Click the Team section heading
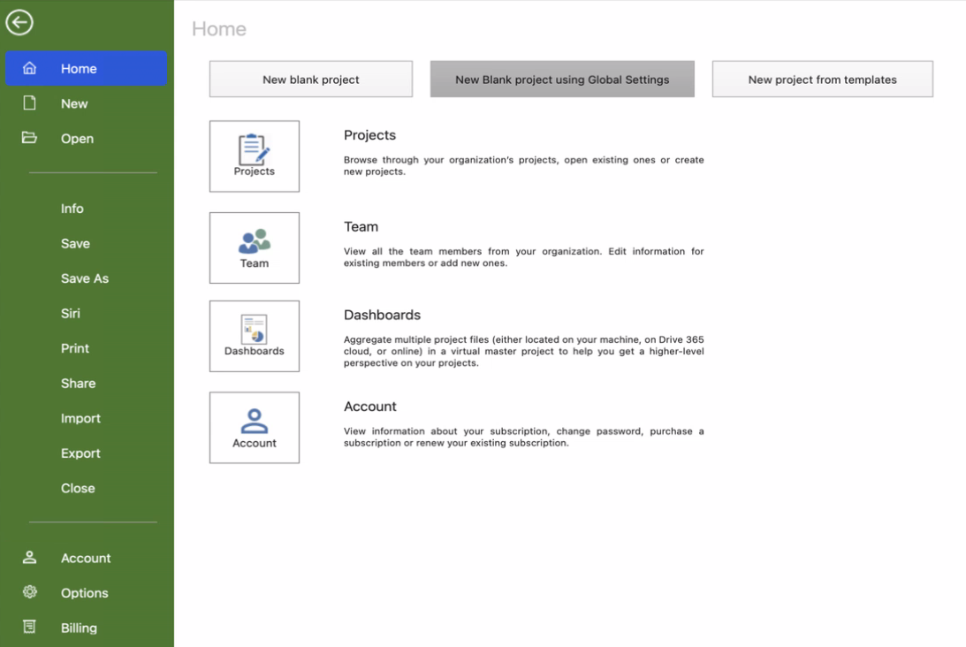This screenshot has width=966, height=647. [x=361, y=227]
